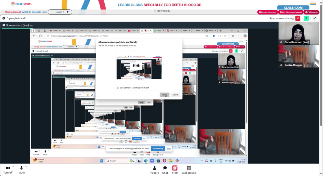
Task: Click the red McAfee icon in shared taskbar
Action: tap(164, 161)
